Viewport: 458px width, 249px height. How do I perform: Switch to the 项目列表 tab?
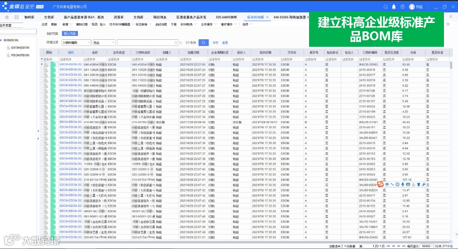click(160, 17)
